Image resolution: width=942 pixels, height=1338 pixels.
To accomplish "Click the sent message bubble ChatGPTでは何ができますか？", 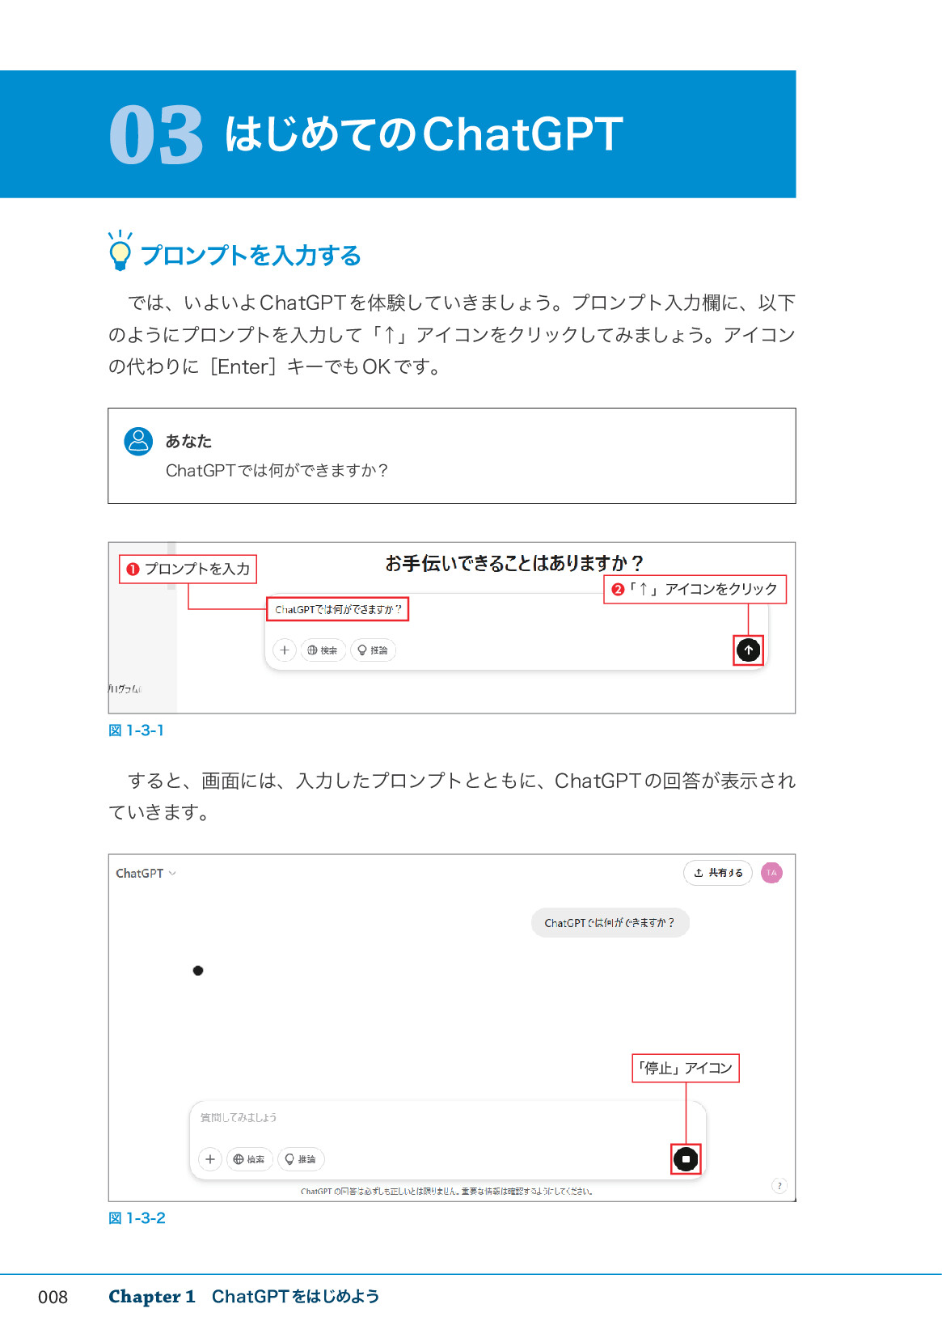I will click(610, 922).
